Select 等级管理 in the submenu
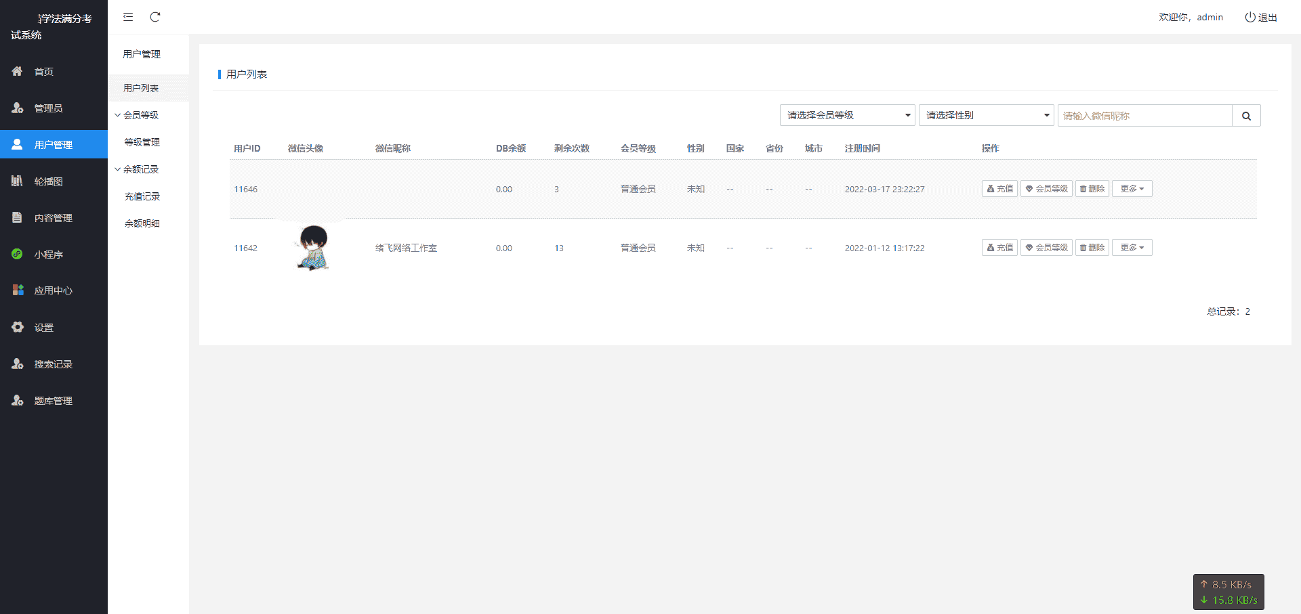Screen dimensions: 1301x614 pyautogui.click(x=142, y=142)
